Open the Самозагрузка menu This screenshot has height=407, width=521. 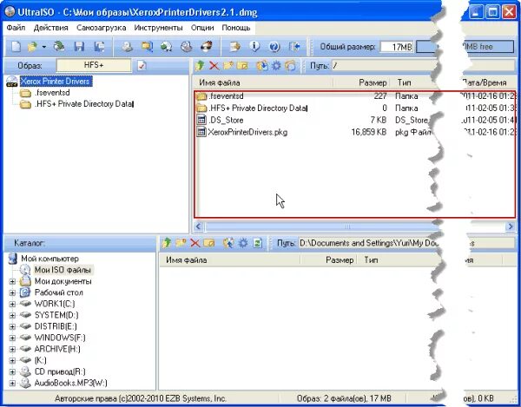point(101,28)
